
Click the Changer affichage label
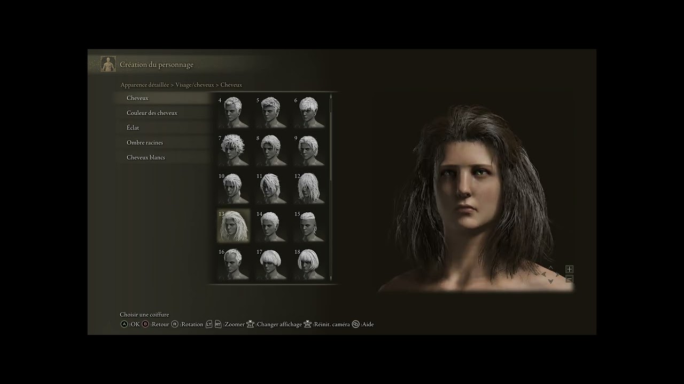[x=279, y=324]
